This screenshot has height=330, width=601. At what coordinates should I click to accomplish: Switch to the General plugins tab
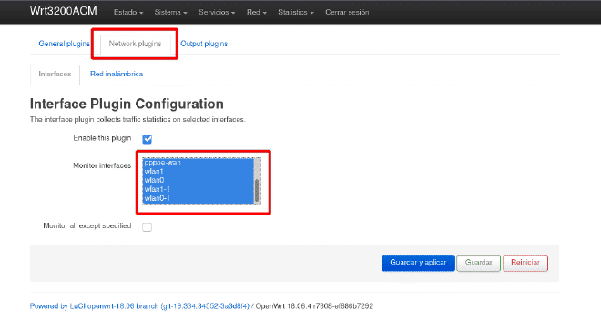click(64, 44)
